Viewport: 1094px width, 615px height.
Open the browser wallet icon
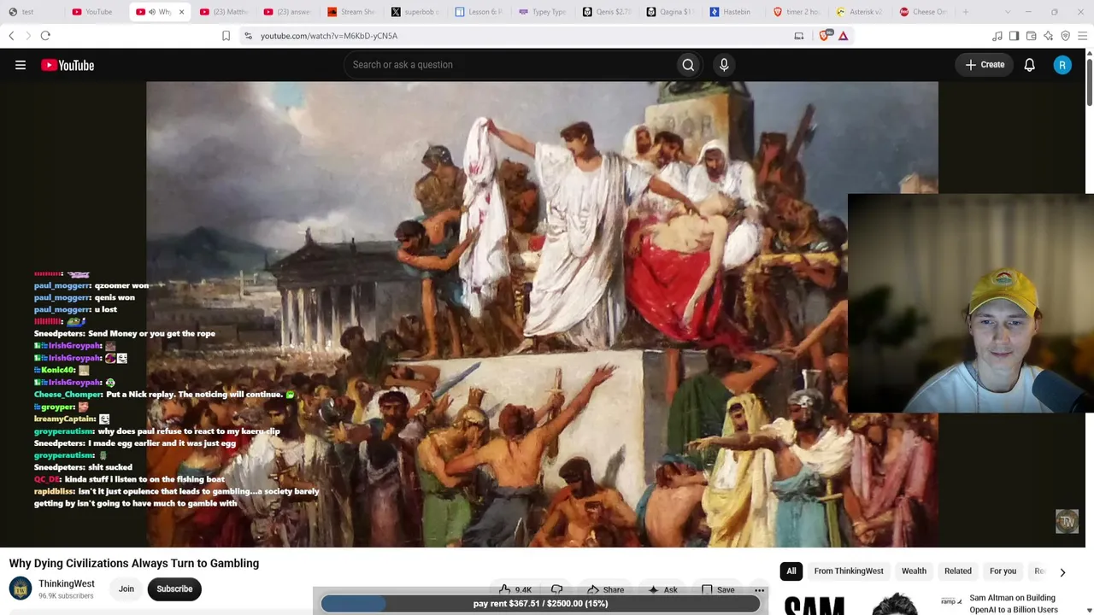pyautogui.click(x=1032, y=36)
